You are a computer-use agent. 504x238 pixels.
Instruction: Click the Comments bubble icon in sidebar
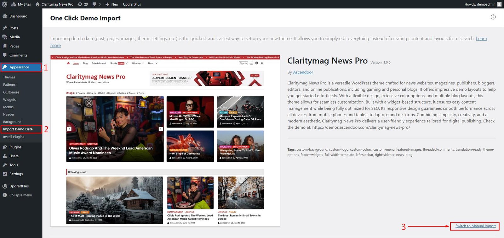click(x=5, y=55)
